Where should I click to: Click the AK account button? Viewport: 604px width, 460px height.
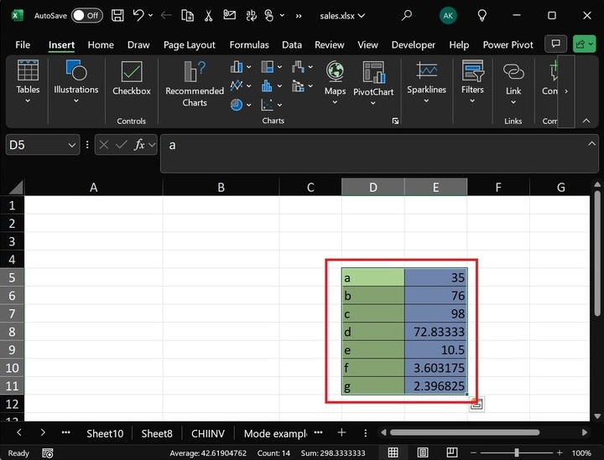(449, 15)
